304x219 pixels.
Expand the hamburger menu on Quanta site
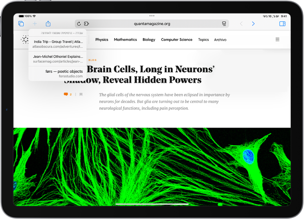[x=277, y=40]
